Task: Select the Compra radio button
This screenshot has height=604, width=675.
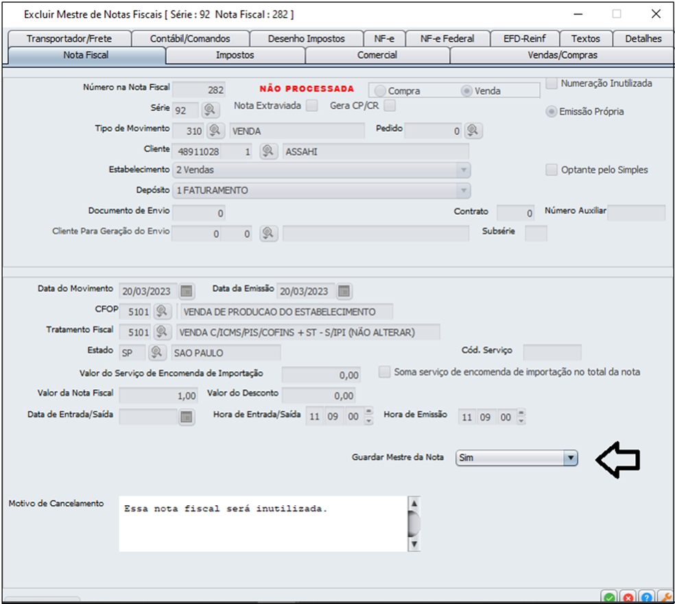Action: click(x=380, y=91)
